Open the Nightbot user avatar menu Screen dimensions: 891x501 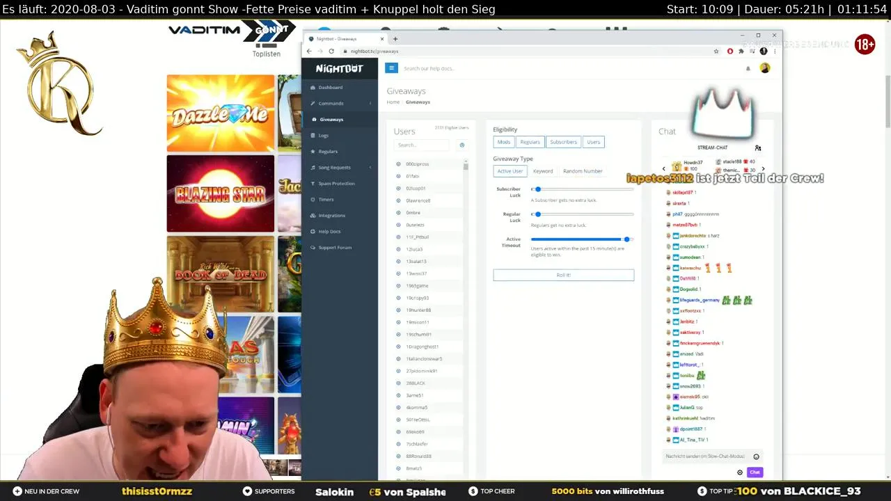point(764,68)
